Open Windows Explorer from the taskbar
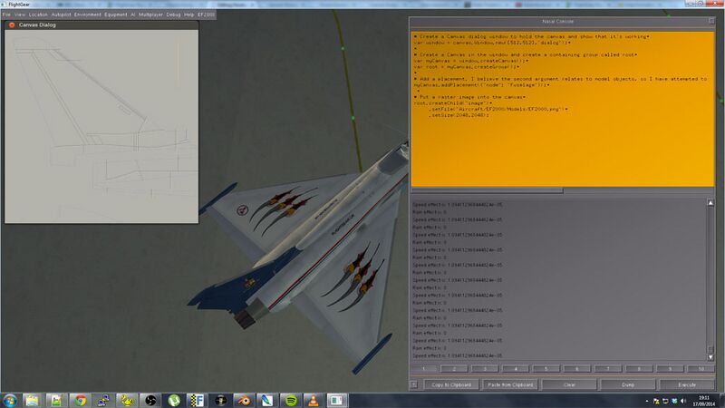The image size is (725, 408). point(32,400)
